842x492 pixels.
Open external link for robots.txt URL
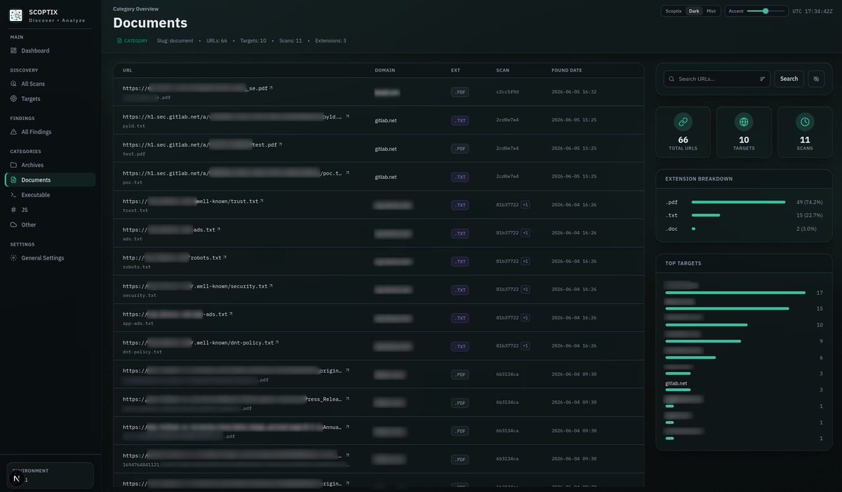(x=225, y=258)
